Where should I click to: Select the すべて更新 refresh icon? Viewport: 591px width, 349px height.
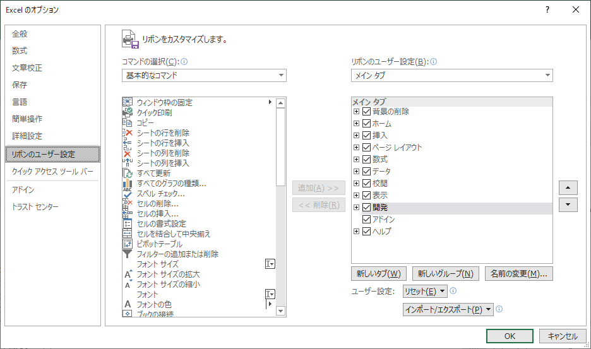[x=128, y=173]
